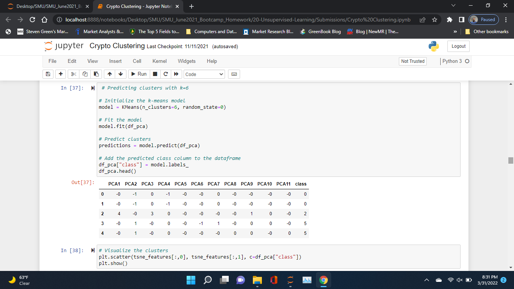The image size is (514, 289).
Task: Click the PCA11 column header
Action: pos(283,184)
